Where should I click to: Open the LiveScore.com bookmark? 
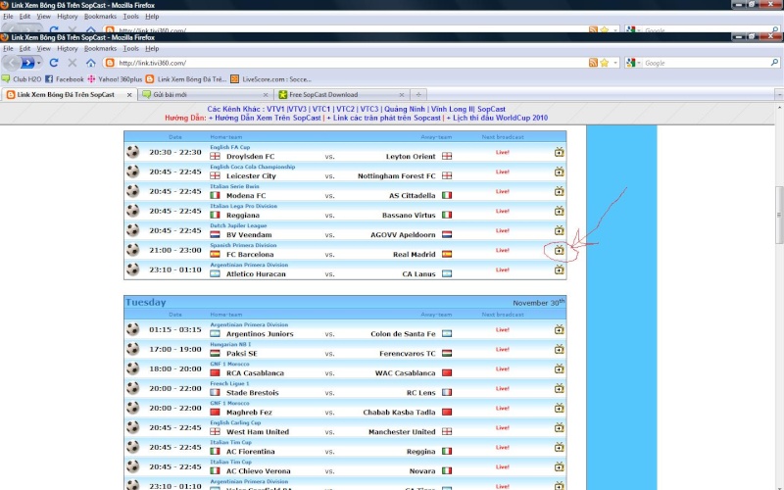[x=270, y=79]
